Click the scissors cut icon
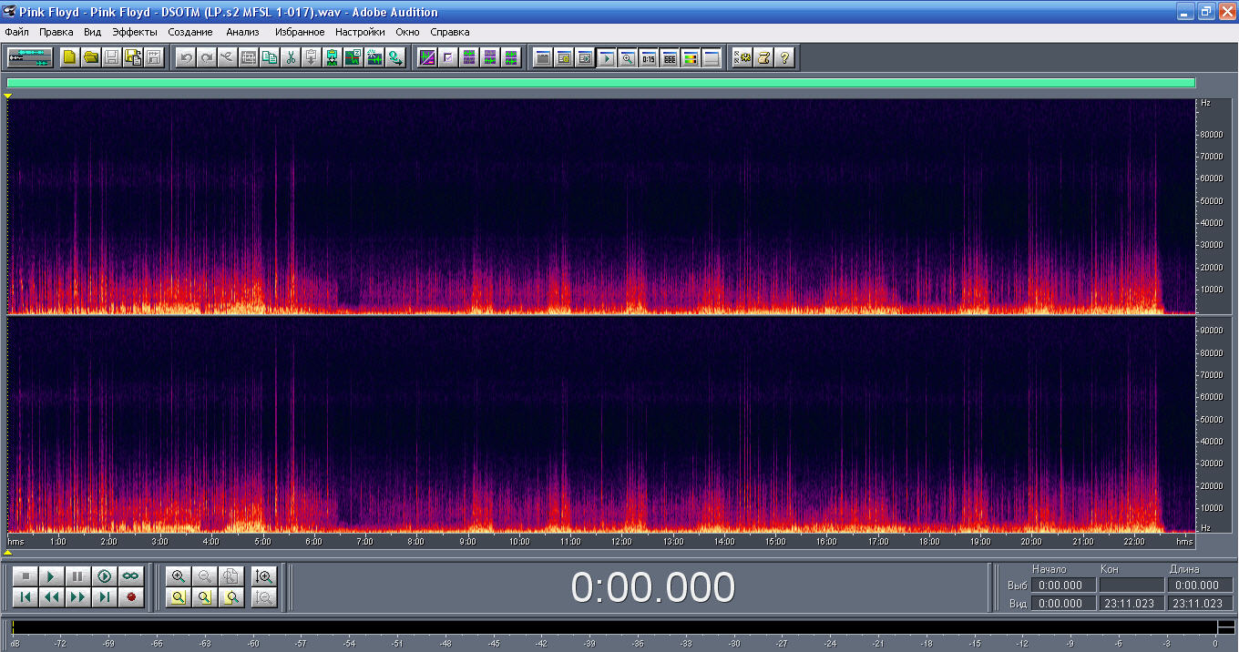The image size is (1239, 652). [x=291, y=57]
